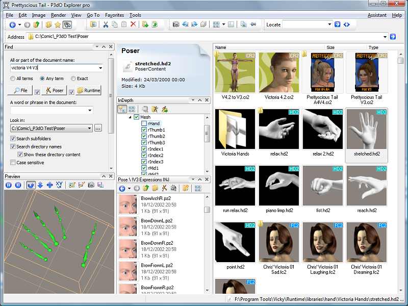This screenshot has height=306, width=408.
Task: Collapse the Mesh tree node
Action: click(130, 117)
